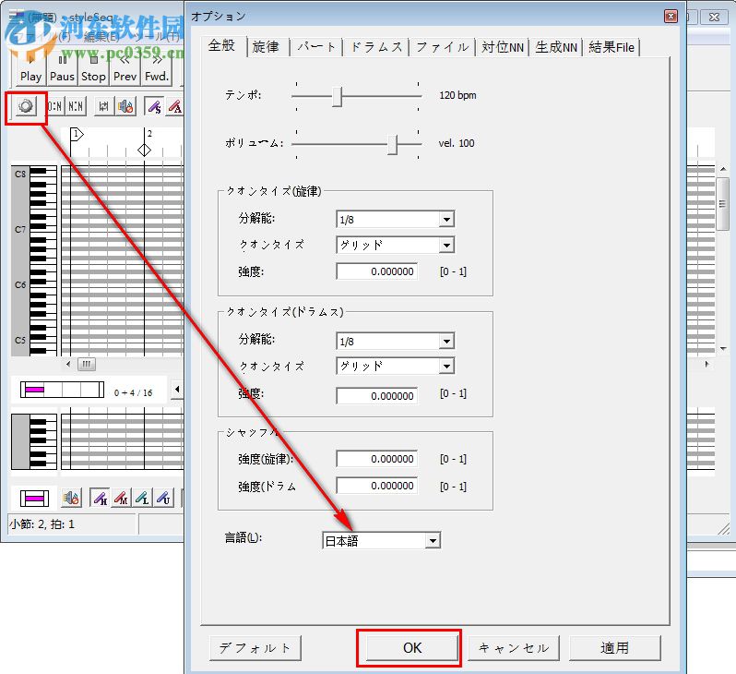Click shuffle 強度(旋律) input field
Image resolution: width=736 pixels, height=674 pixels.
tap(377, 459)
